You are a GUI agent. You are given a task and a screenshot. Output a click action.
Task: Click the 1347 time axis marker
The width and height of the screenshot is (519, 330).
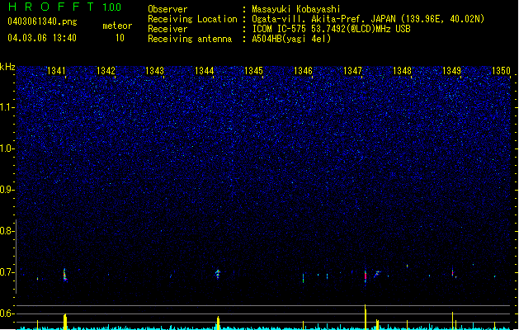coord(352,71)
